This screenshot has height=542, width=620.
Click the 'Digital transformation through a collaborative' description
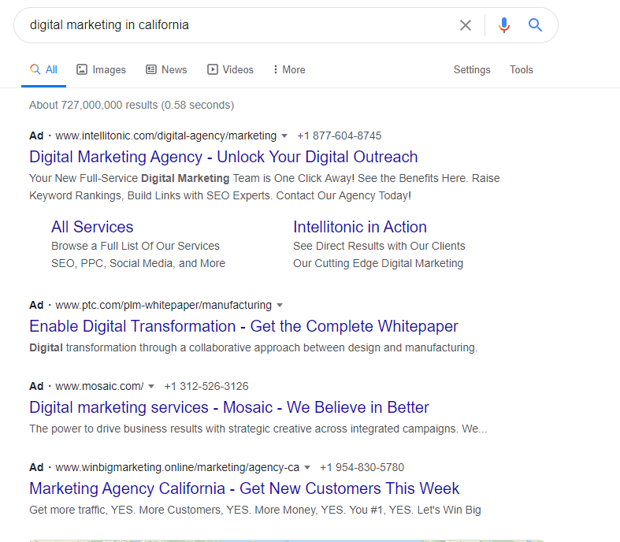coord(254,348)
